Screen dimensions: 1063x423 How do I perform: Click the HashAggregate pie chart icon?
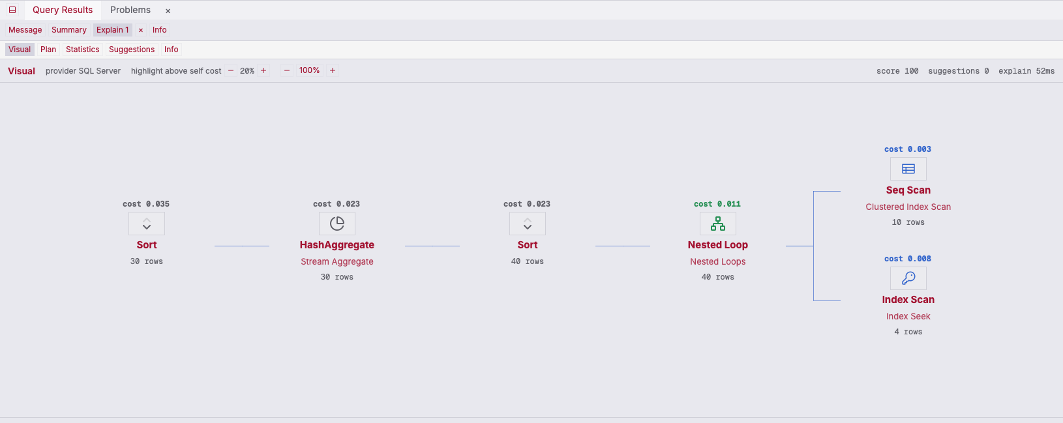(337, 224)
